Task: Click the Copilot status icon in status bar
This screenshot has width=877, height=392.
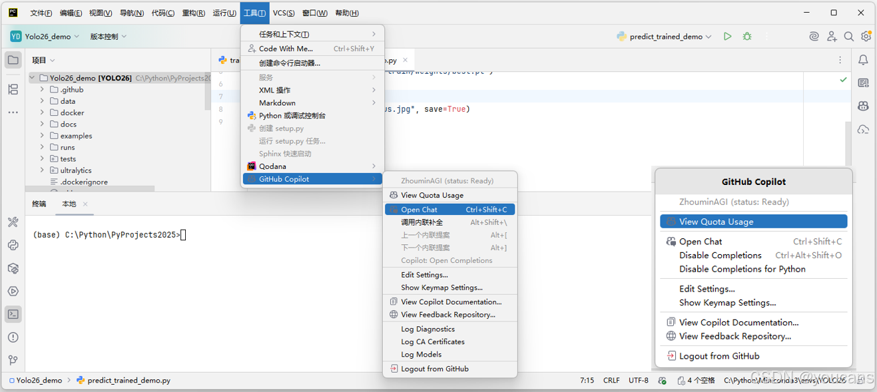Action: coord(661,381)
